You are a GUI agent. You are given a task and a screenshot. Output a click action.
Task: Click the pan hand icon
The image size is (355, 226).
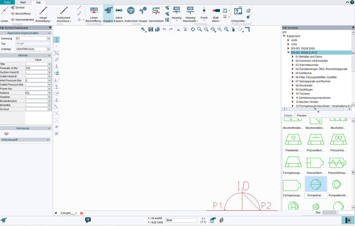coord(233,29)
